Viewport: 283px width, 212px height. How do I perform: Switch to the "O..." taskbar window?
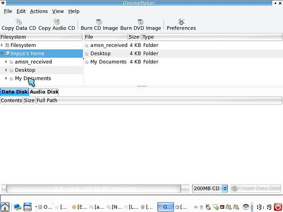pyautogui.click(x=45, y=207)
